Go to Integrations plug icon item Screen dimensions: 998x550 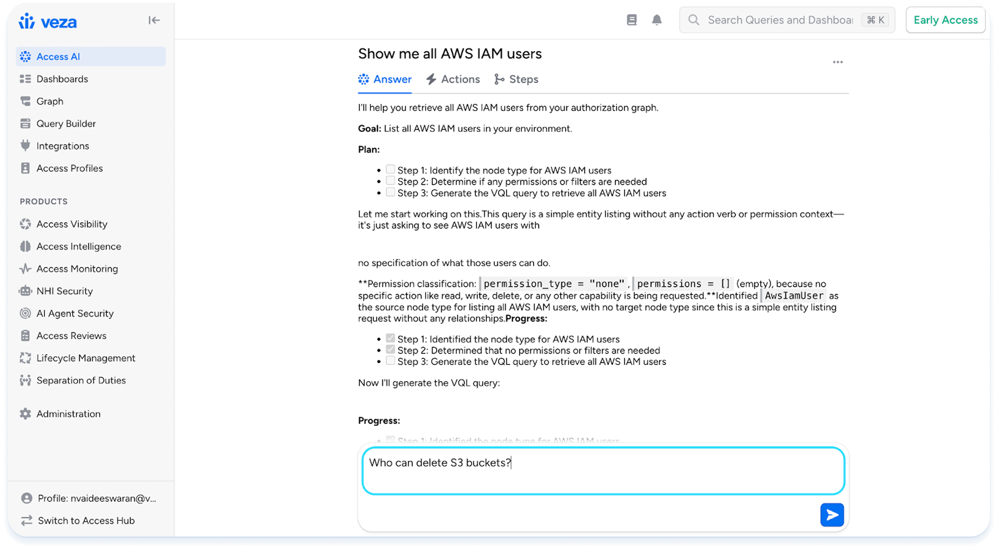point(63,146)
